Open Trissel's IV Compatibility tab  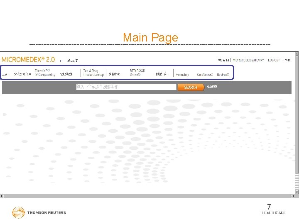pyautogui.click(x=45, y=73)
